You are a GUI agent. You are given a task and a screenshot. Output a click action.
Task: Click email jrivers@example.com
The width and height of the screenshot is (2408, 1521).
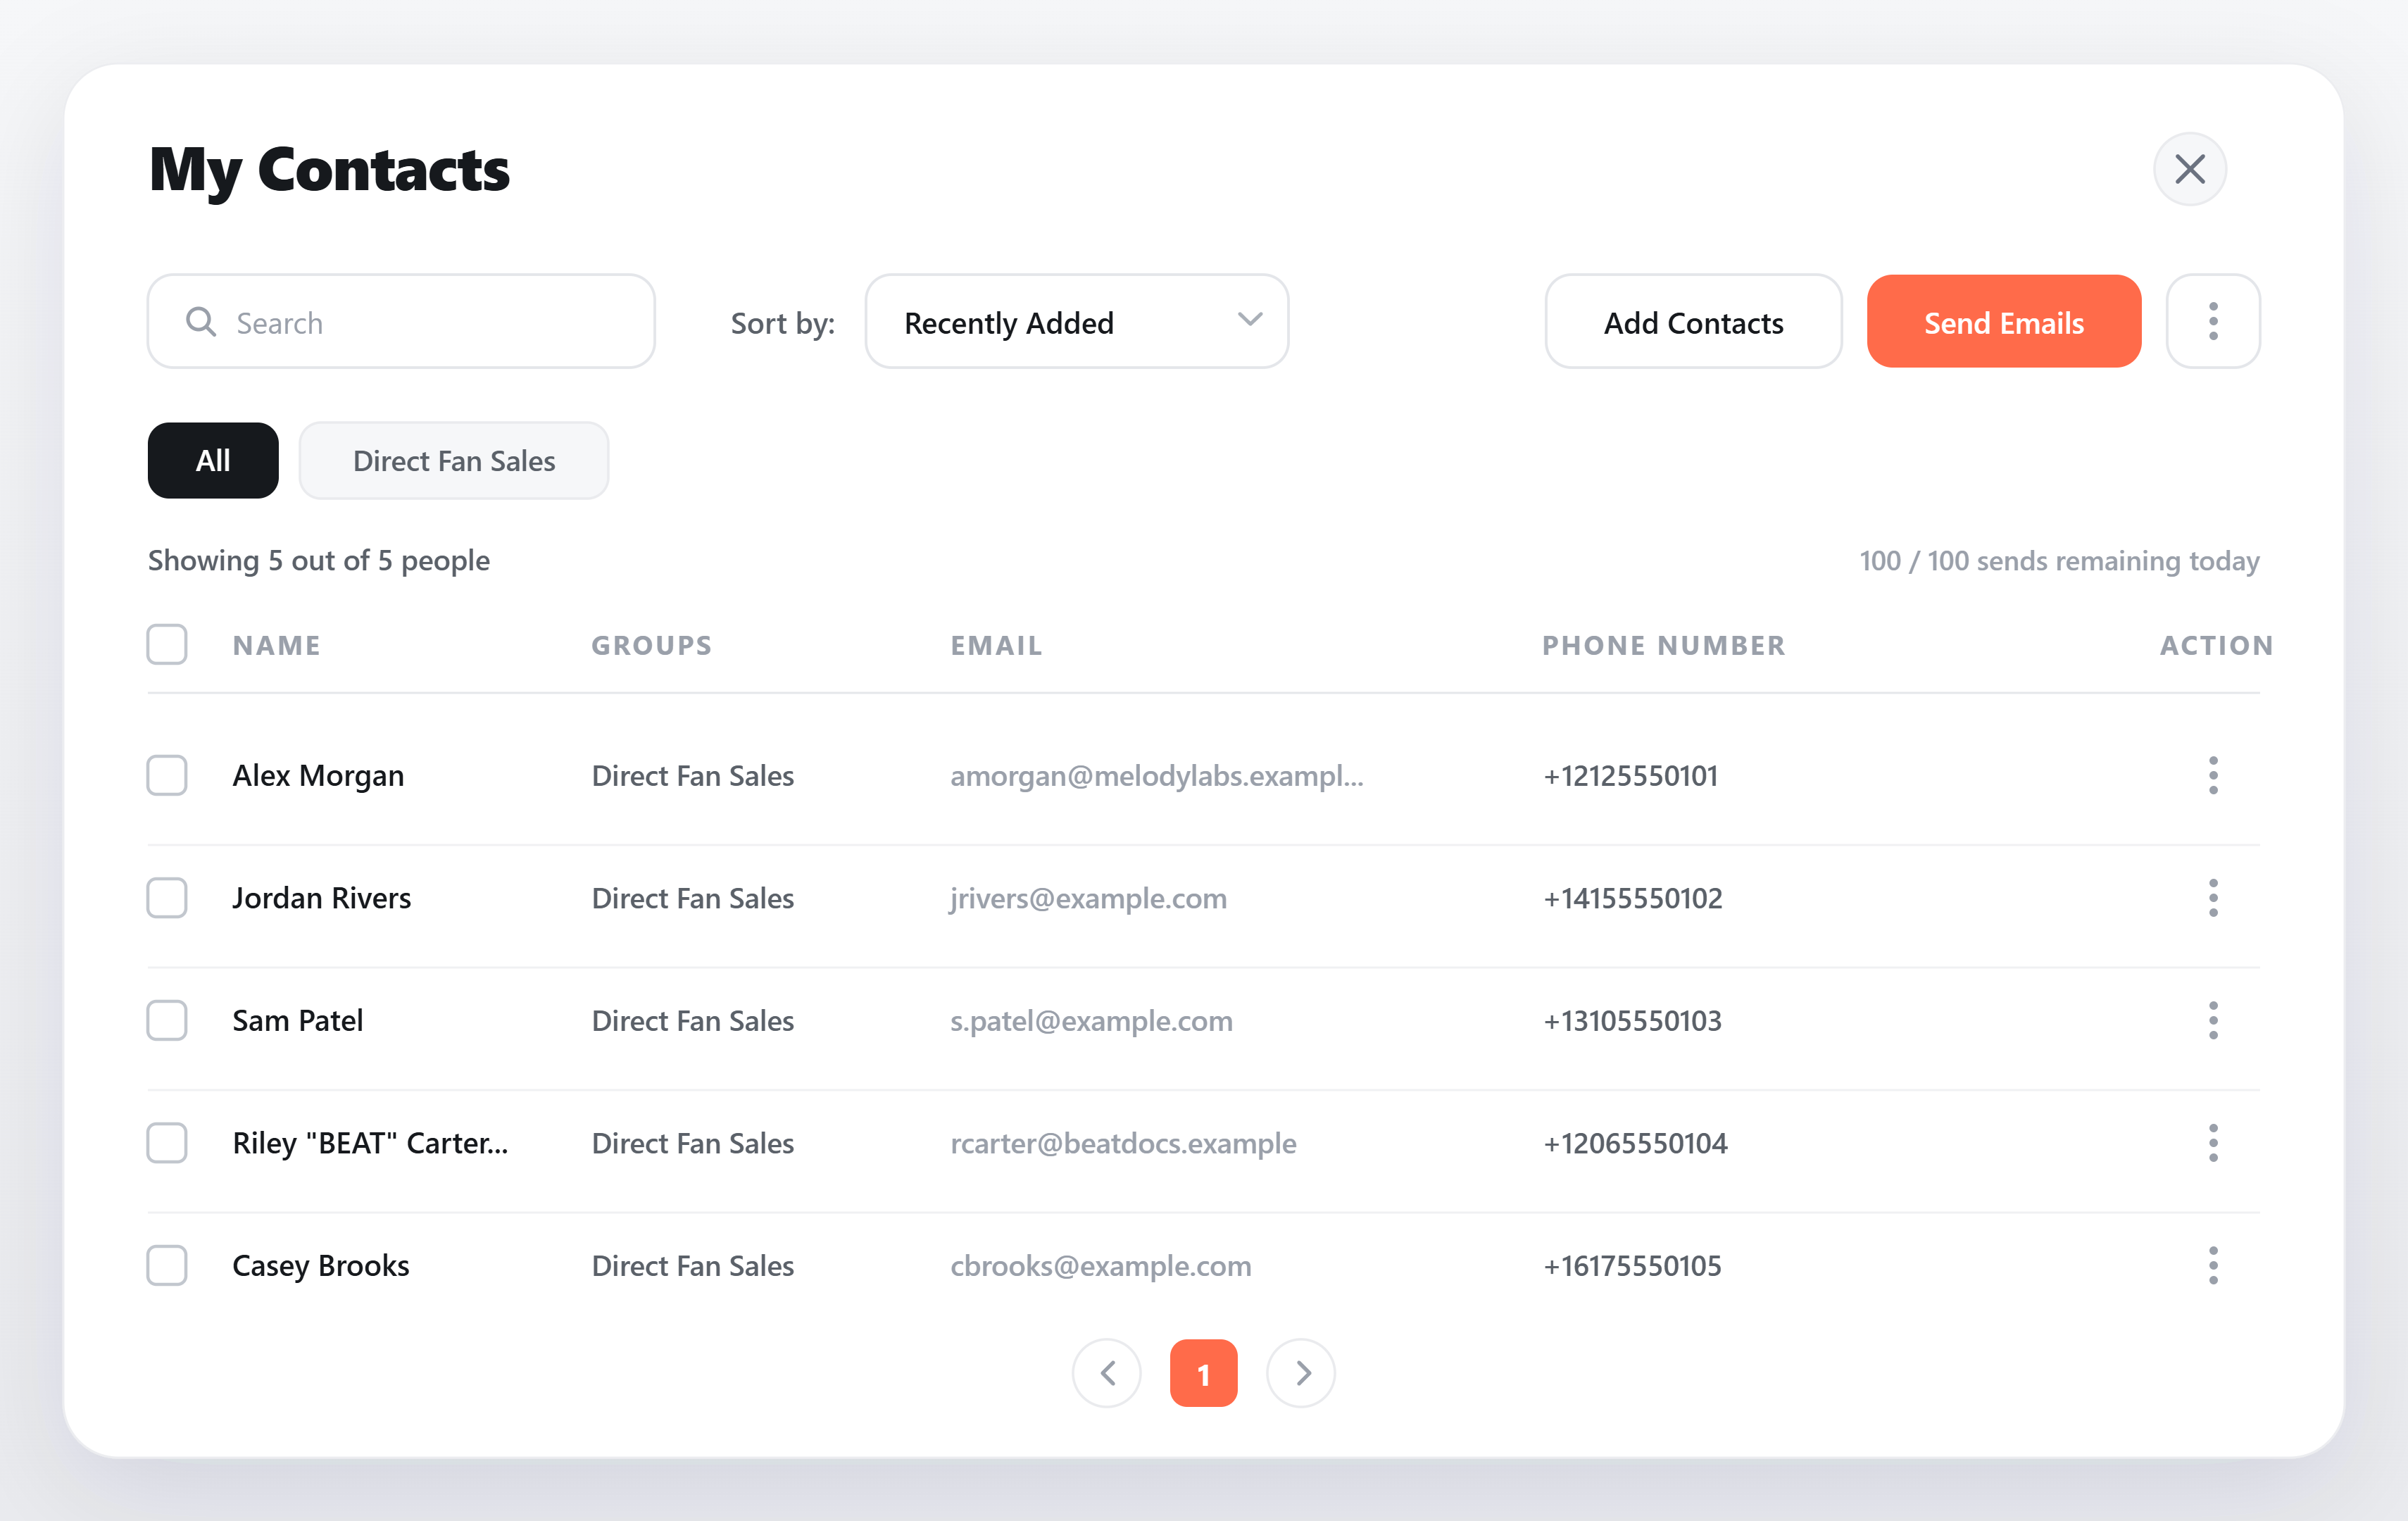[x=1088, y=898]
